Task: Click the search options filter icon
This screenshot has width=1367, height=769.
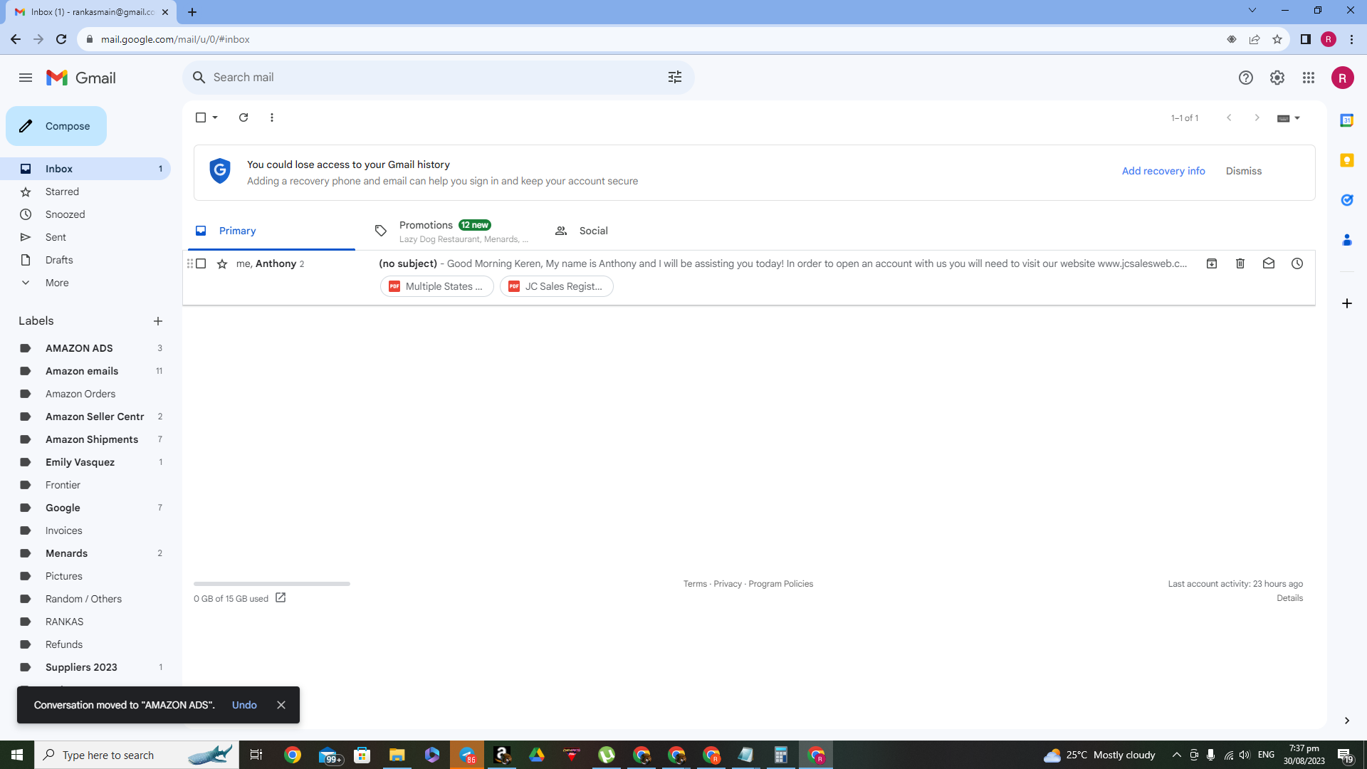Action: (x=675, y=77)
